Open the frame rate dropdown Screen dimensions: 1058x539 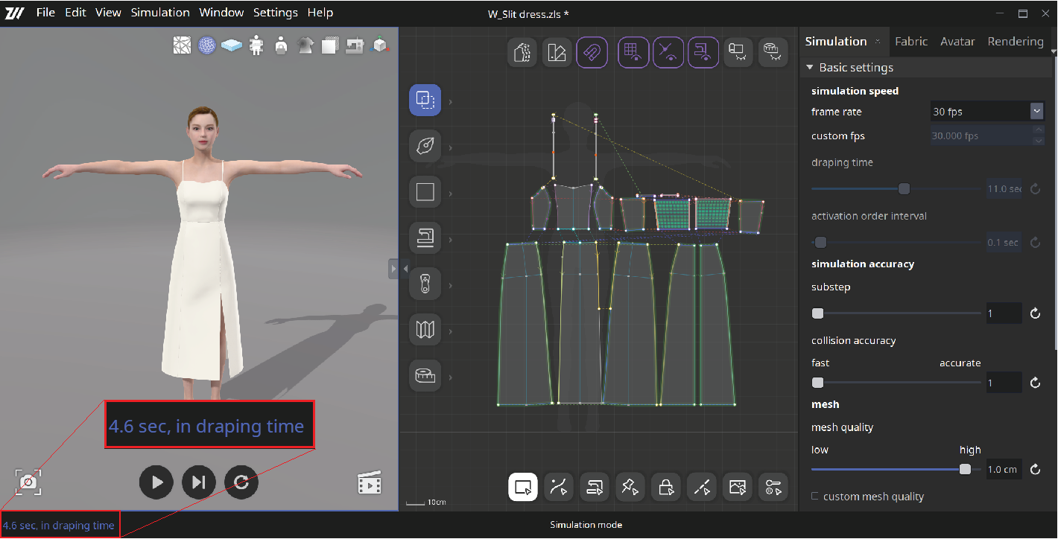point(1036,112)
